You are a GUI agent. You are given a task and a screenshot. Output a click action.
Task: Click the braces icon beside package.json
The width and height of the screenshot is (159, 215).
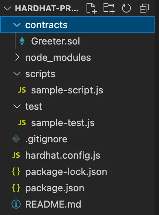[16, 188]
